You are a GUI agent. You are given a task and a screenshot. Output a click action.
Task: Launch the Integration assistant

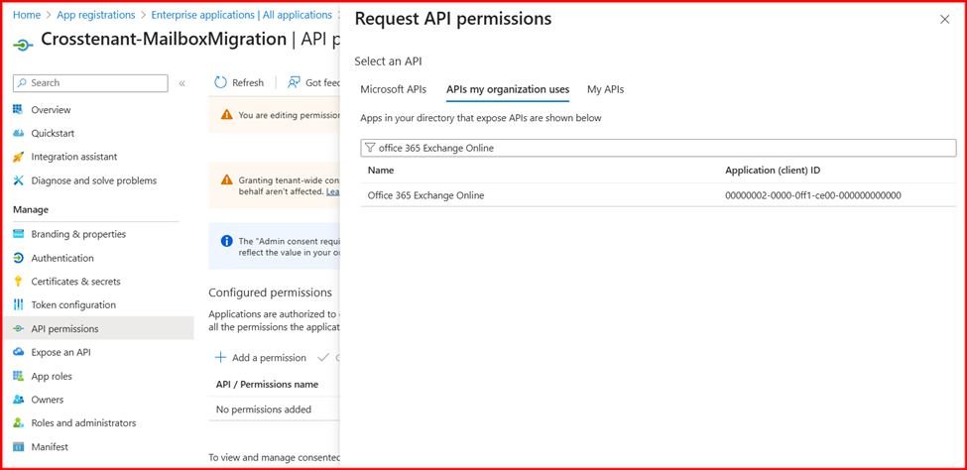click(x=73, y=157)
